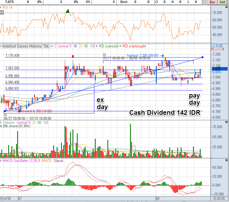Select the 'Cash Dividend 142 IDR' annotation

coord(165,113)
